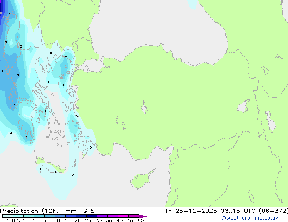Click the 0.1–0.5 mm legend color swatch

click(x=8, y=216)
